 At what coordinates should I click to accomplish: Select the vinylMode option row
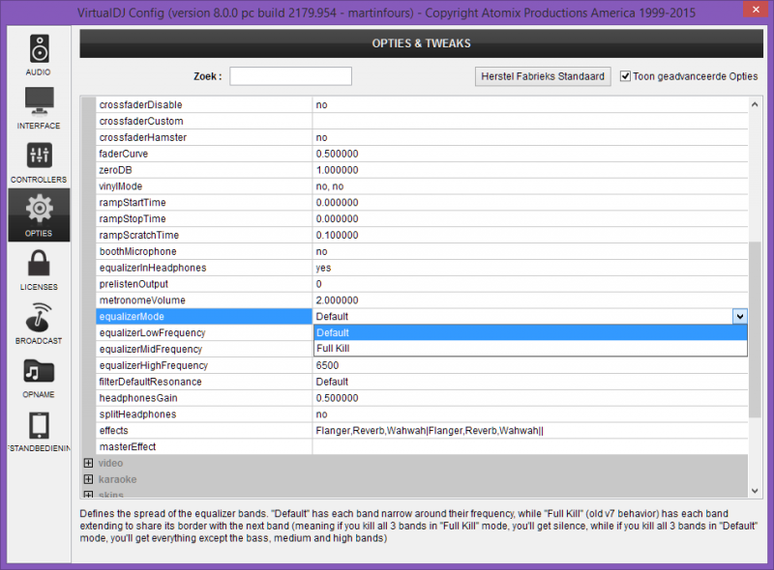422,185
